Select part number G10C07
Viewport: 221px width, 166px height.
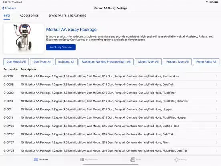click(x=8, y=76)
